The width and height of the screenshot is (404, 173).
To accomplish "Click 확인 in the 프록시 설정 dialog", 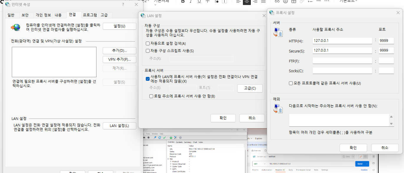I will 353,148.
